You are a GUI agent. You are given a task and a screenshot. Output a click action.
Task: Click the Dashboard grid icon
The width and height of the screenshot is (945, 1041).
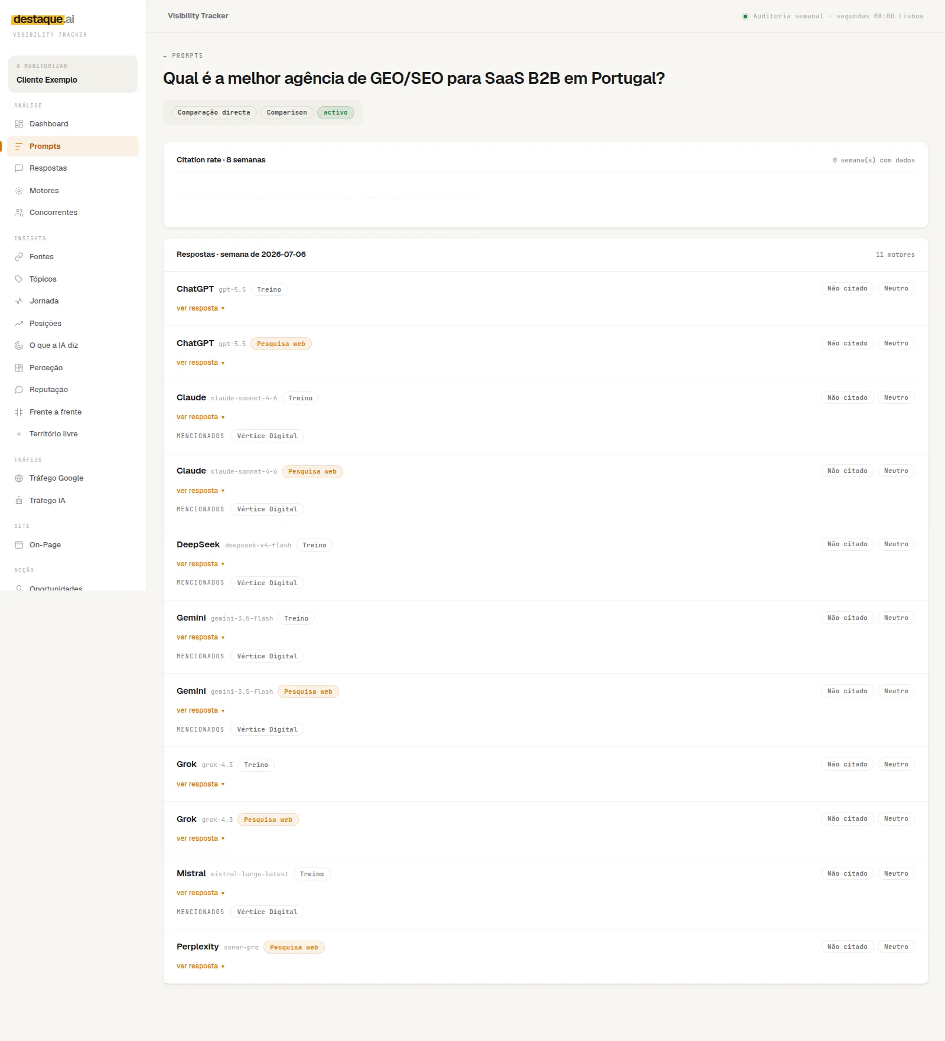(x=19, y=124)
